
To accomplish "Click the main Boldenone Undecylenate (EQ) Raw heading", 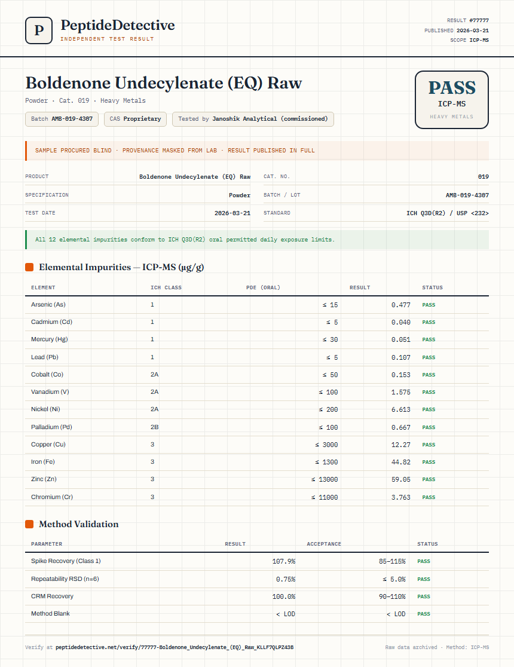I will [x=164, y=82].
